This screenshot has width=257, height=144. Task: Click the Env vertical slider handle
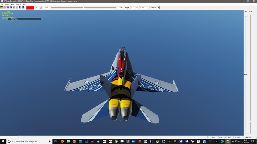246,16
